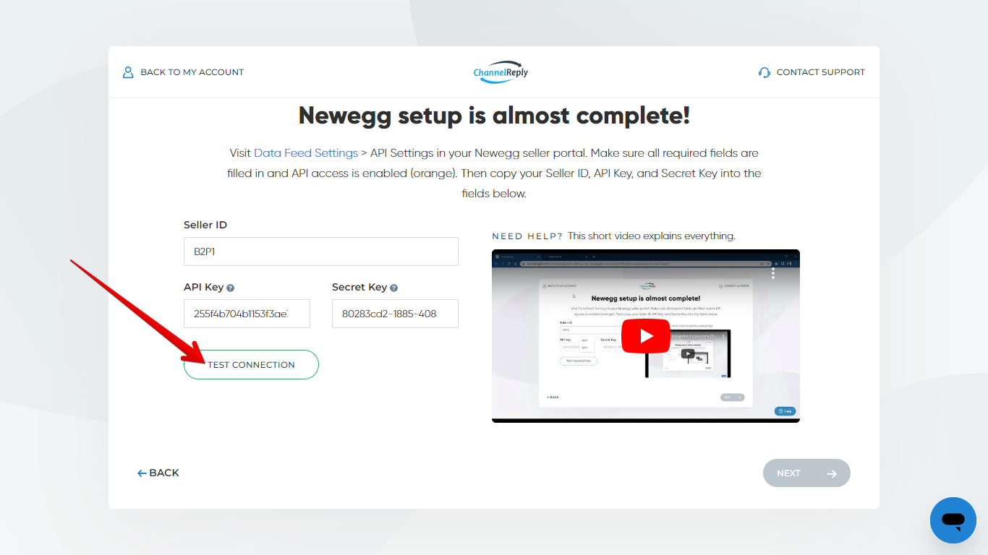The image size is (988, 555).
Task: Click the video thumbnail preview
Action: pos(646,336)
